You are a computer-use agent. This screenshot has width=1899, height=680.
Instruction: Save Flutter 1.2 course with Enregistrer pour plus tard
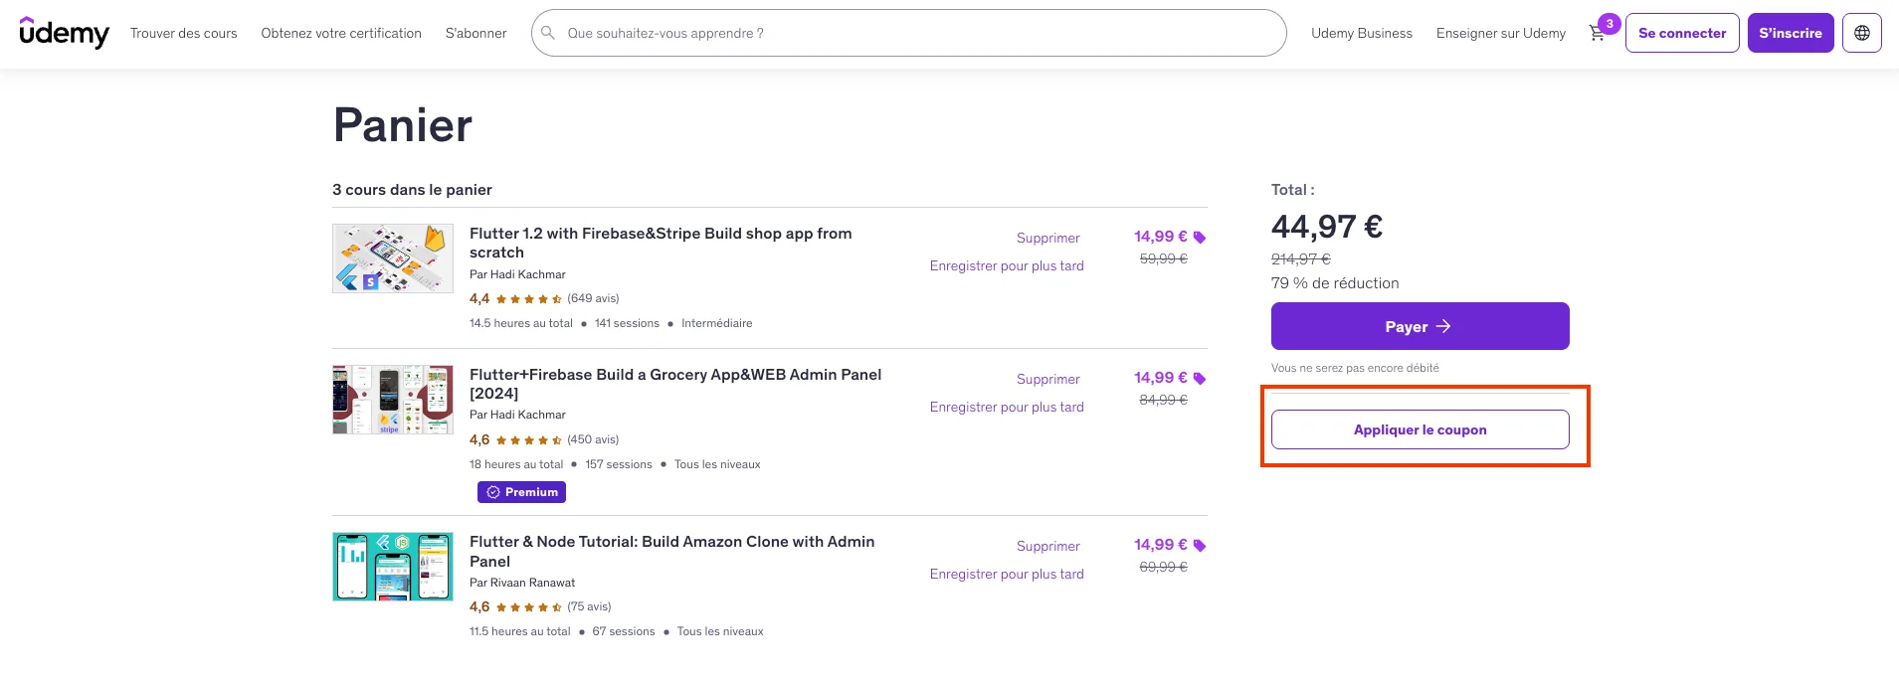pyautogui.click(x=1007, y=265)
